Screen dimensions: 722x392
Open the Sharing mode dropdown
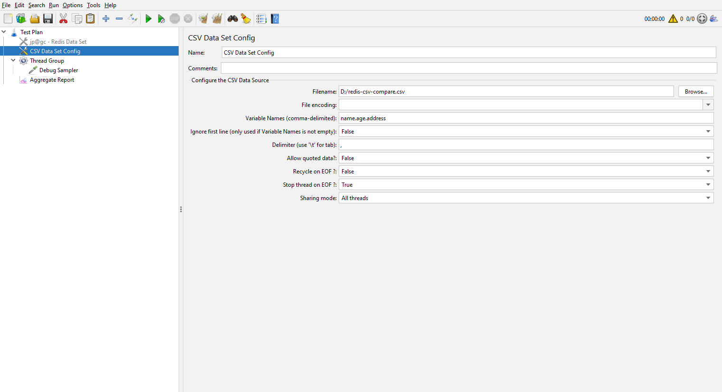pyautogui.click(x=526, y=198)
